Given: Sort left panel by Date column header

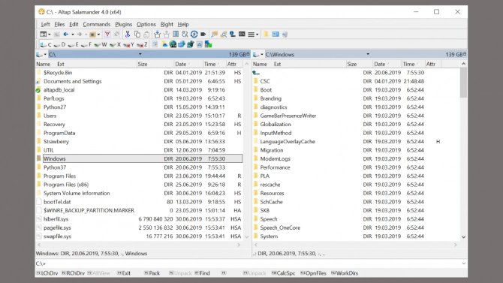Looking at the screenshot, I should pos(181,64).
